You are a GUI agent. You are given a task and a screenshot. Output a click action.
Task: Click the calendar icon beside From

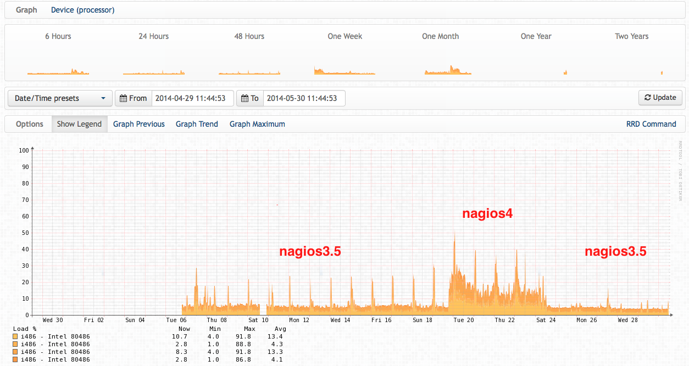pyautogui.click(x=123, y=98)
